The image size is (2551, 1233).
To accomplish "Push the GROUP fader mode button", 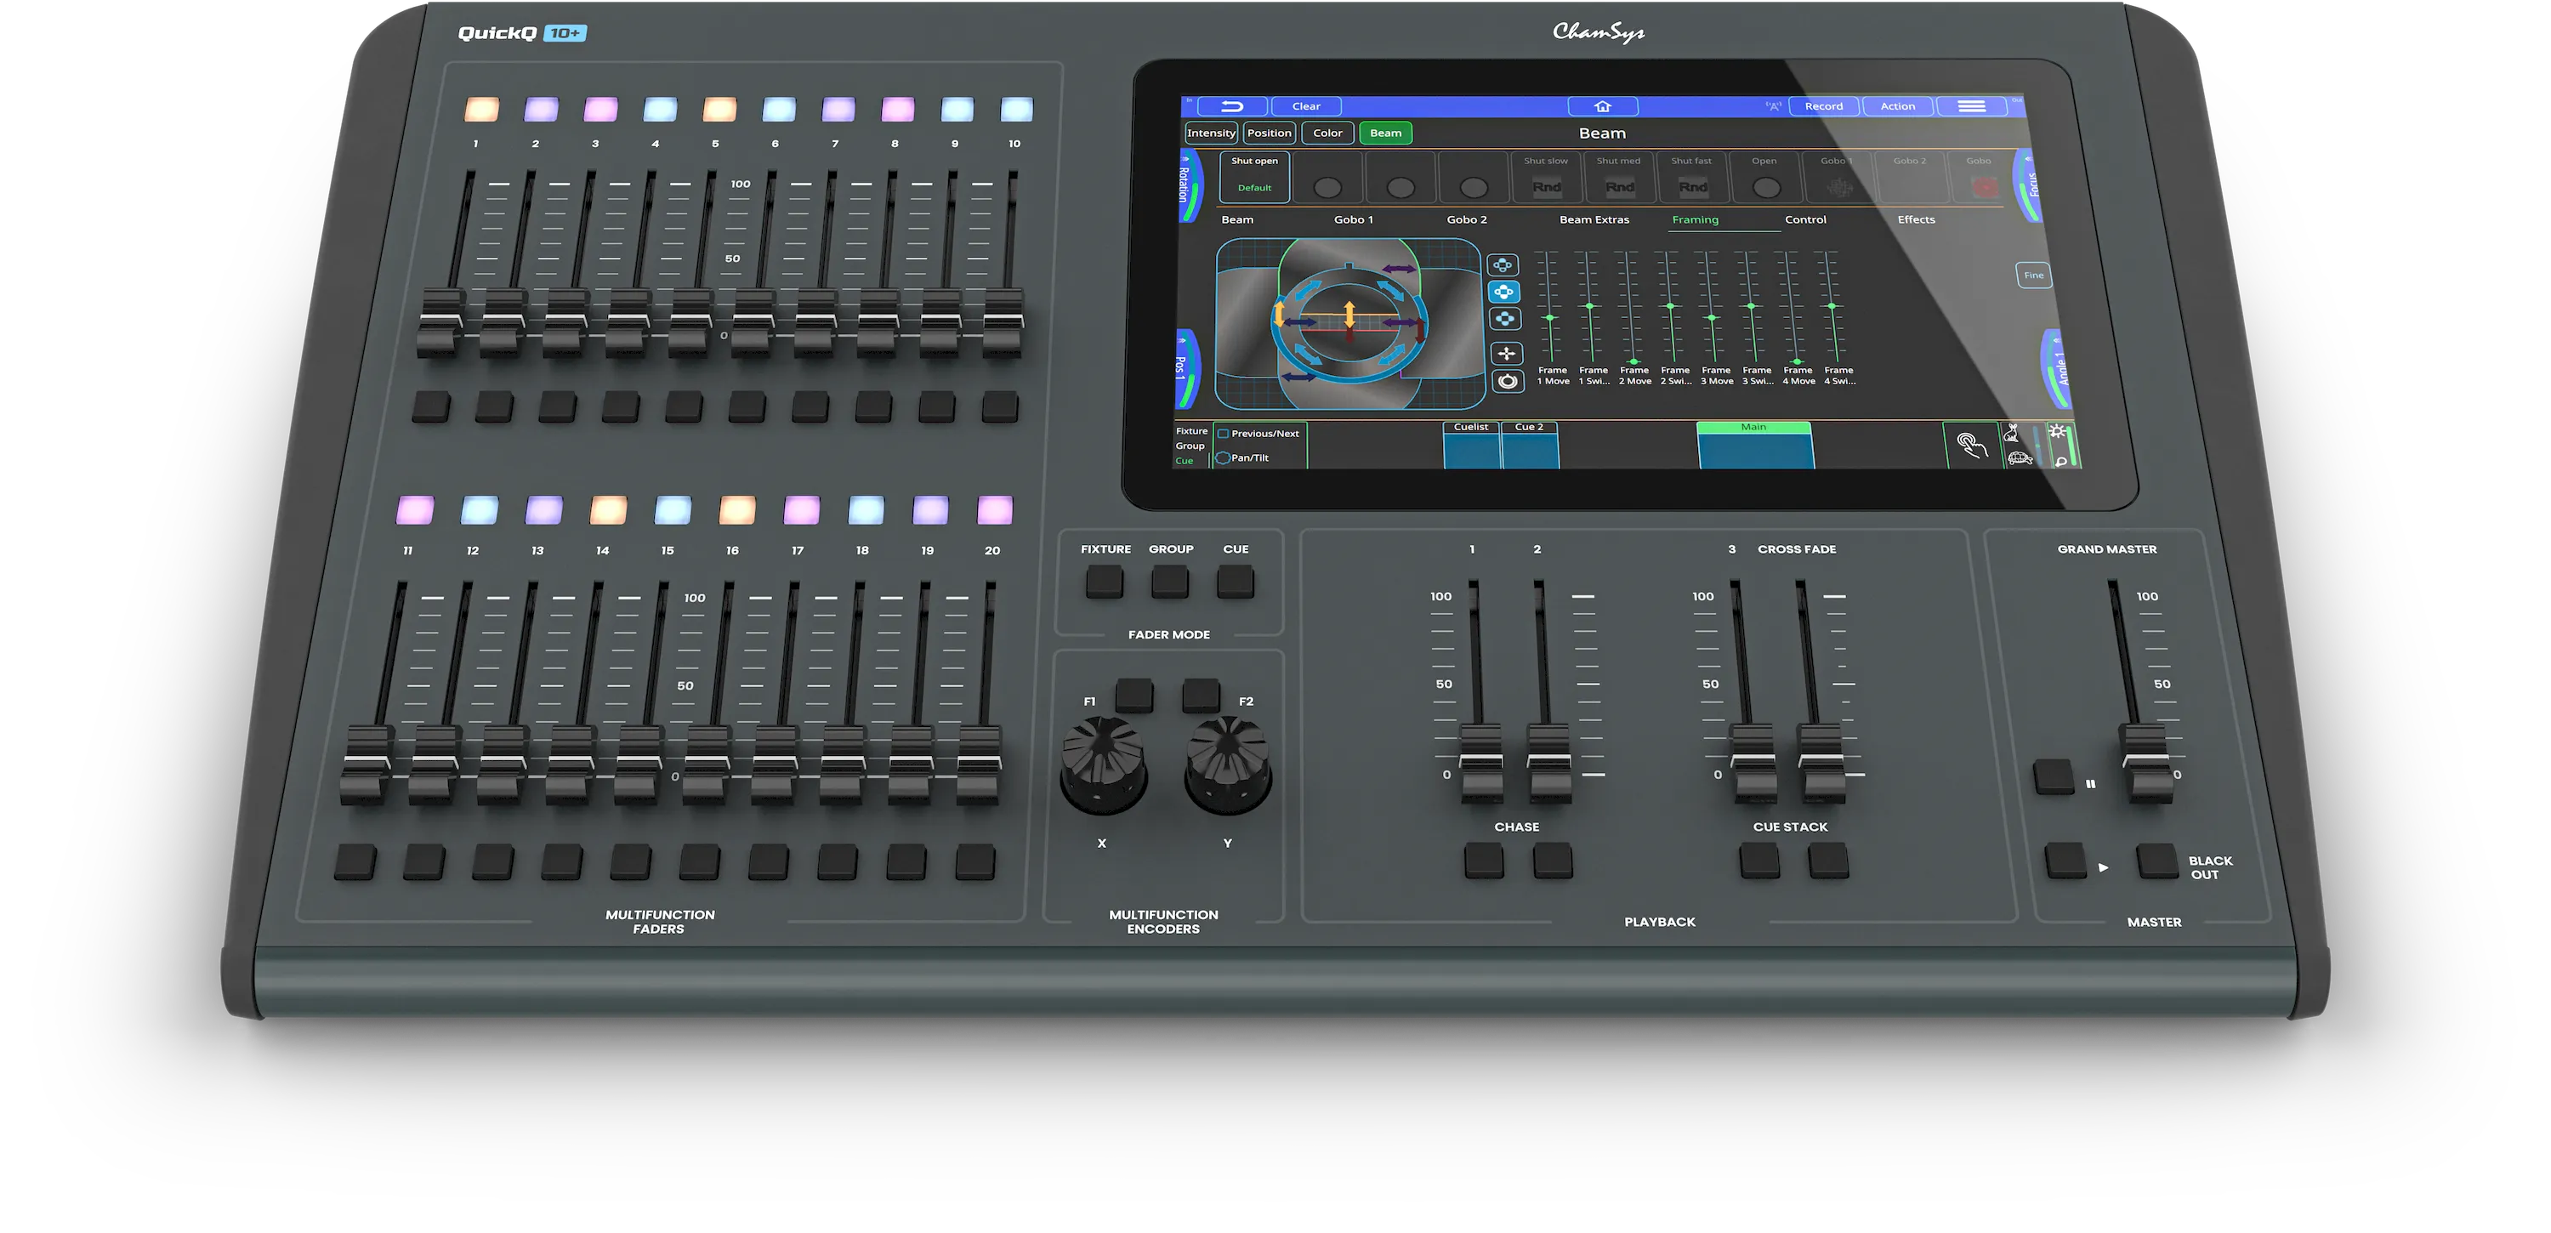I will [1169, 582].
